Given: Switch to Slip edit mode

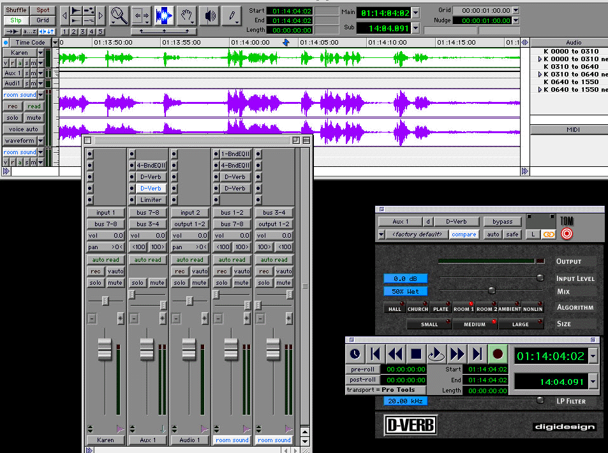Looking at the screenshot, I should (17, 20).
